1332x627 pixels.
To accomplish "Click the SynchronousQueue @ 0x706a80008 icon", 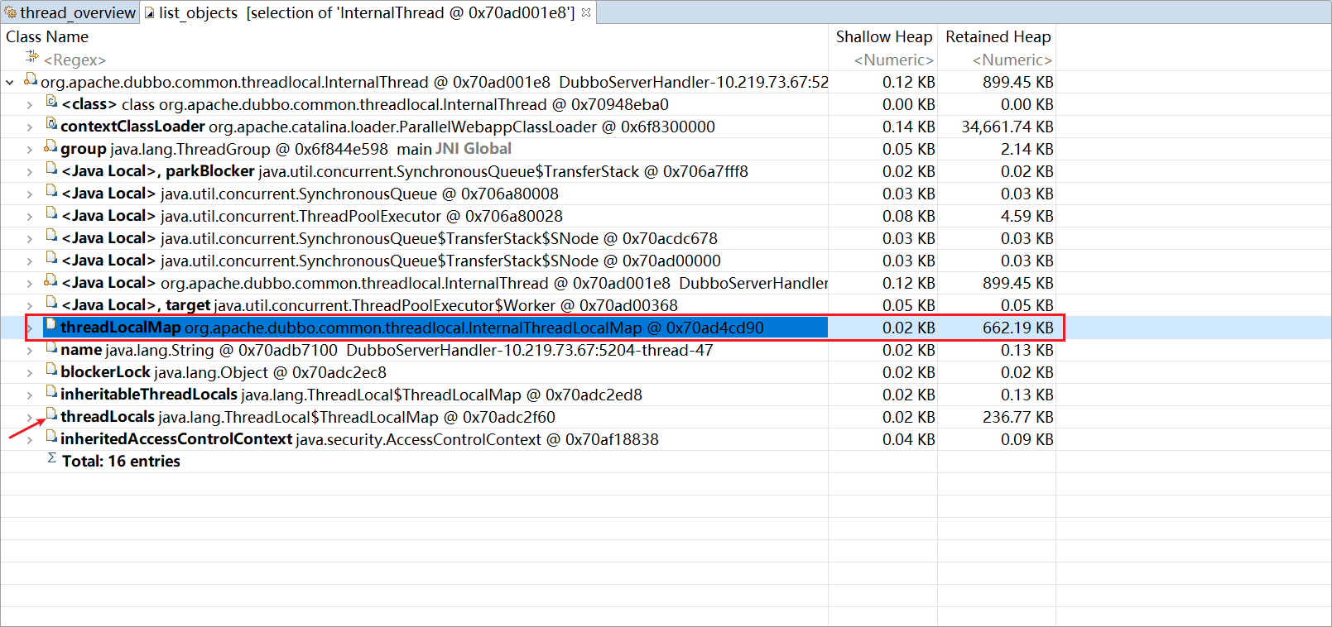I will pyautogui.click(x=51, y=191).
